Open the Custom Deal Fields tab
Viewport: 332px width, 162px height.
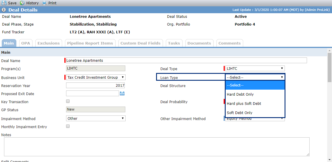click(141, 43)
